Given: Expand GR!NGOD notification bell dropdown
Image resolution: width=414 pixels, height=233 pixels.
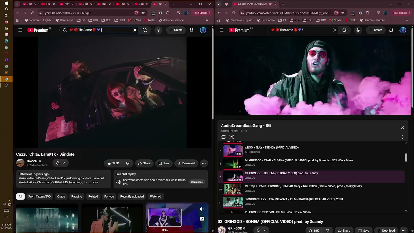Looking at the screenshot, I should 261,230.
